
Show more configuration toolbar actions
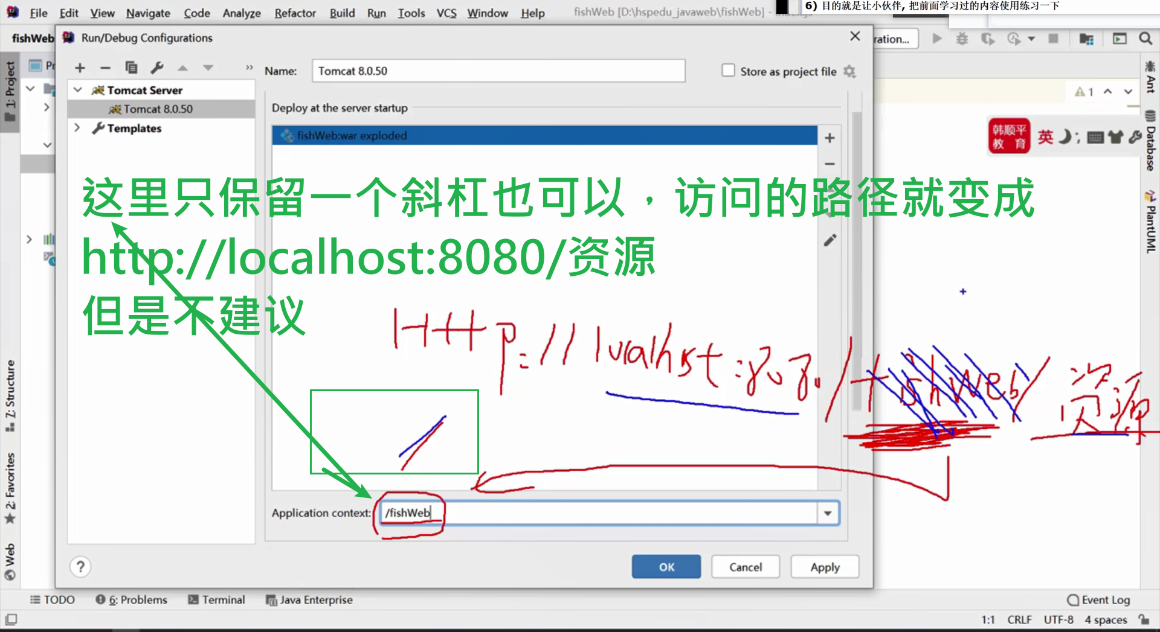[249, 68]
